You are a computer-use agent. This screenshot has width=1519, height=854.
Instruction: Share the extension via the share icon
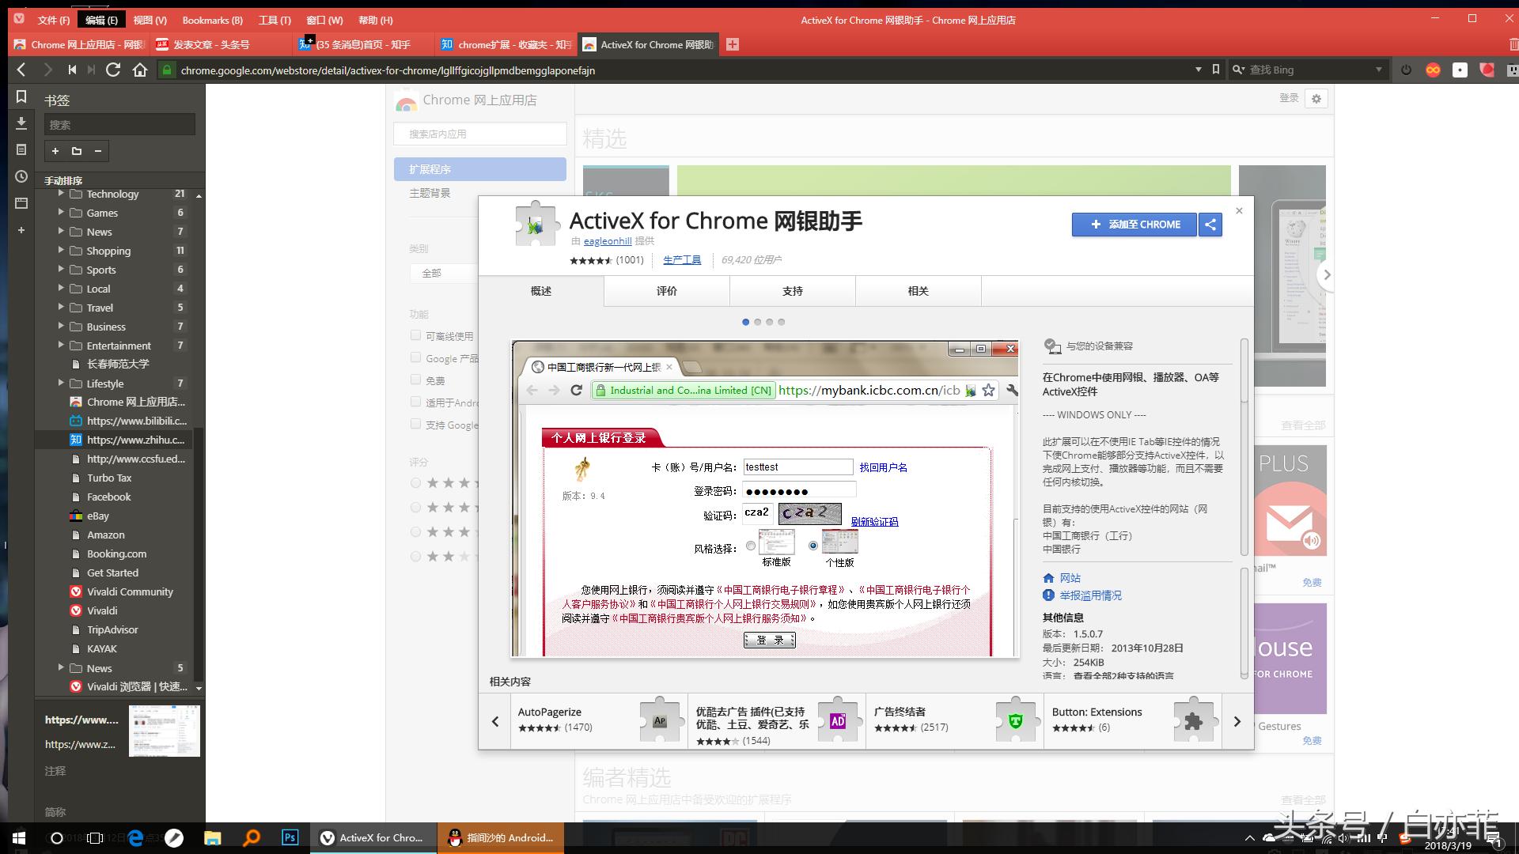(x=1210, y=225)
